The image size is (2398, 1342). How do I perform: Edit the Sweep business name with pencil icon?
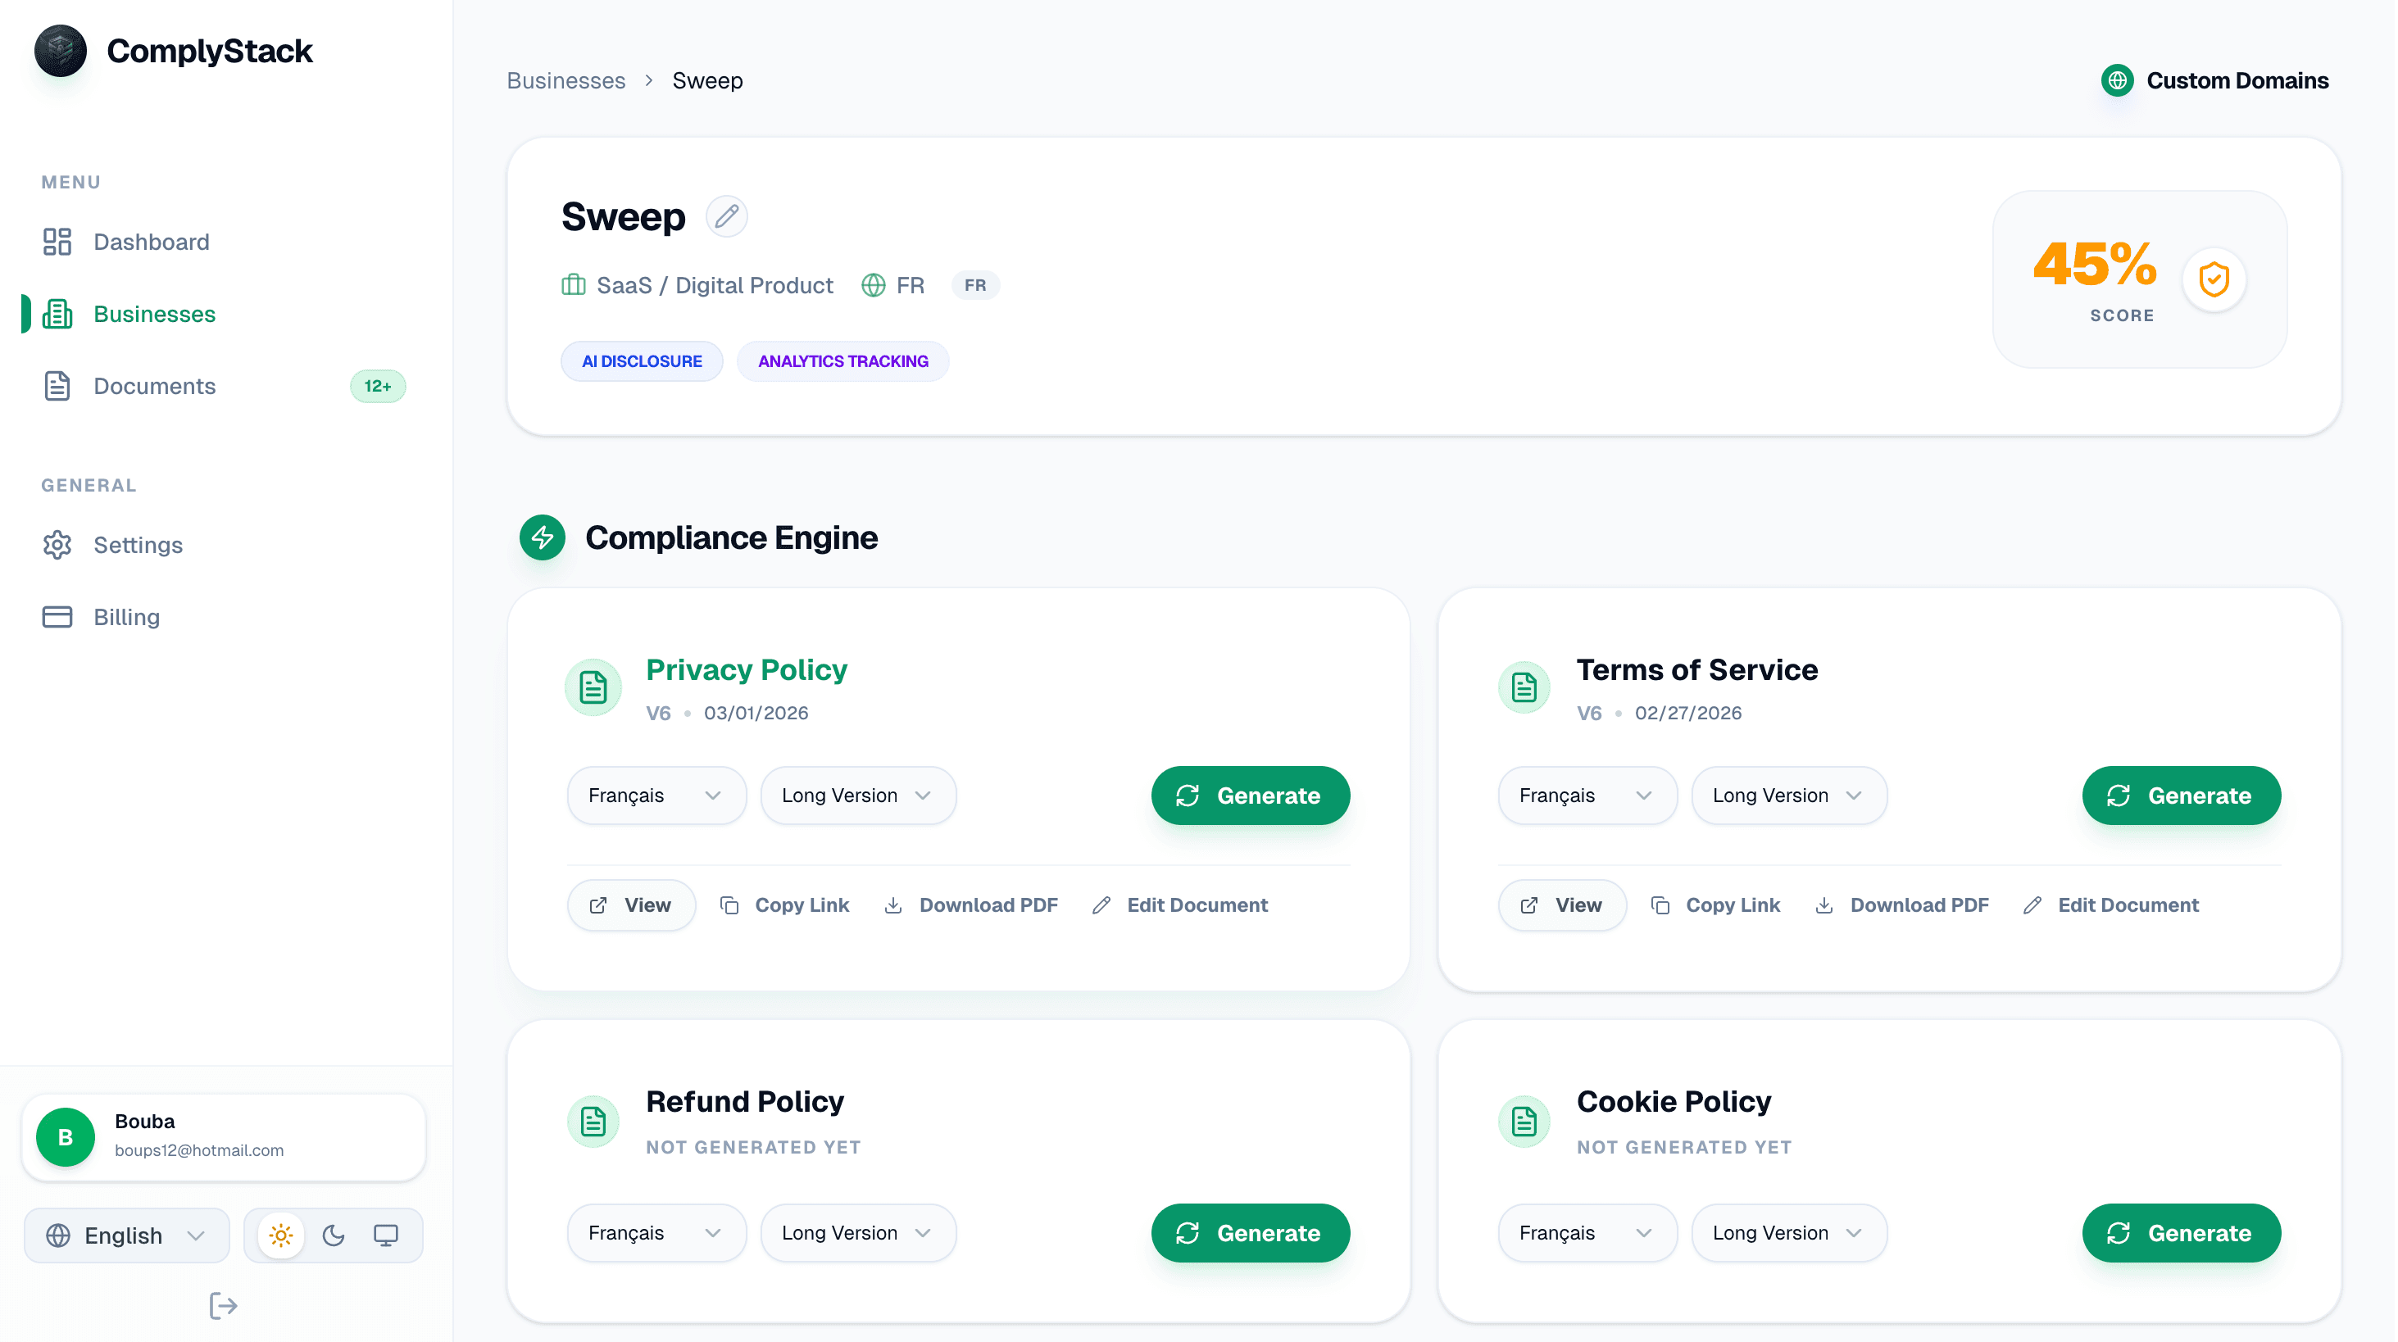(727, 216)
